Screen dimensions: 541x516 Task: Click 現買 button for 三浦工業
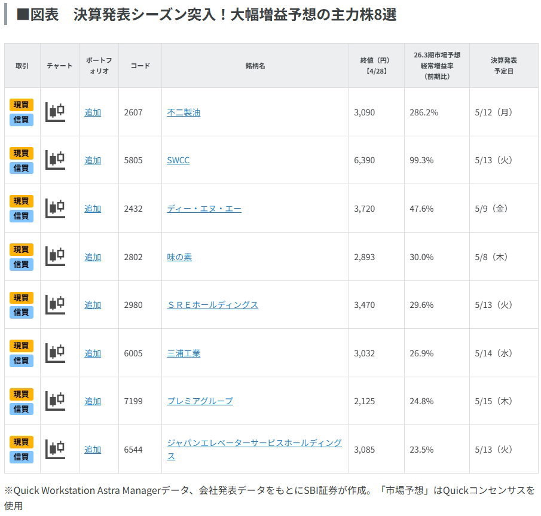[22, 346]
